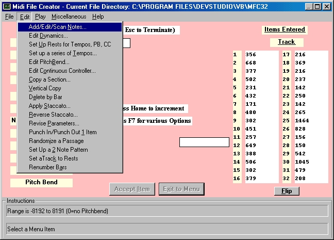Choose Edit Dynamics from the menu

[48, 36]
